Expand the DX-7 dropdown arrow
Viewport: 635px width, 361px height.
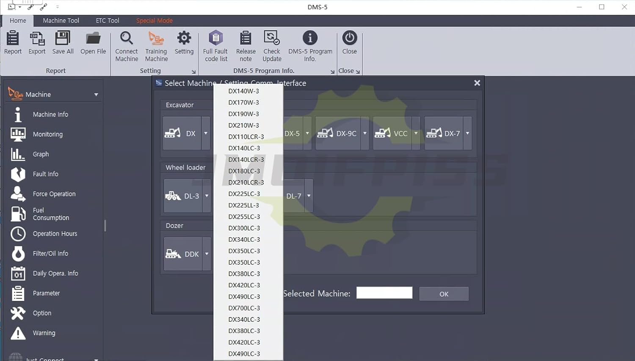[x=467, y=133]
